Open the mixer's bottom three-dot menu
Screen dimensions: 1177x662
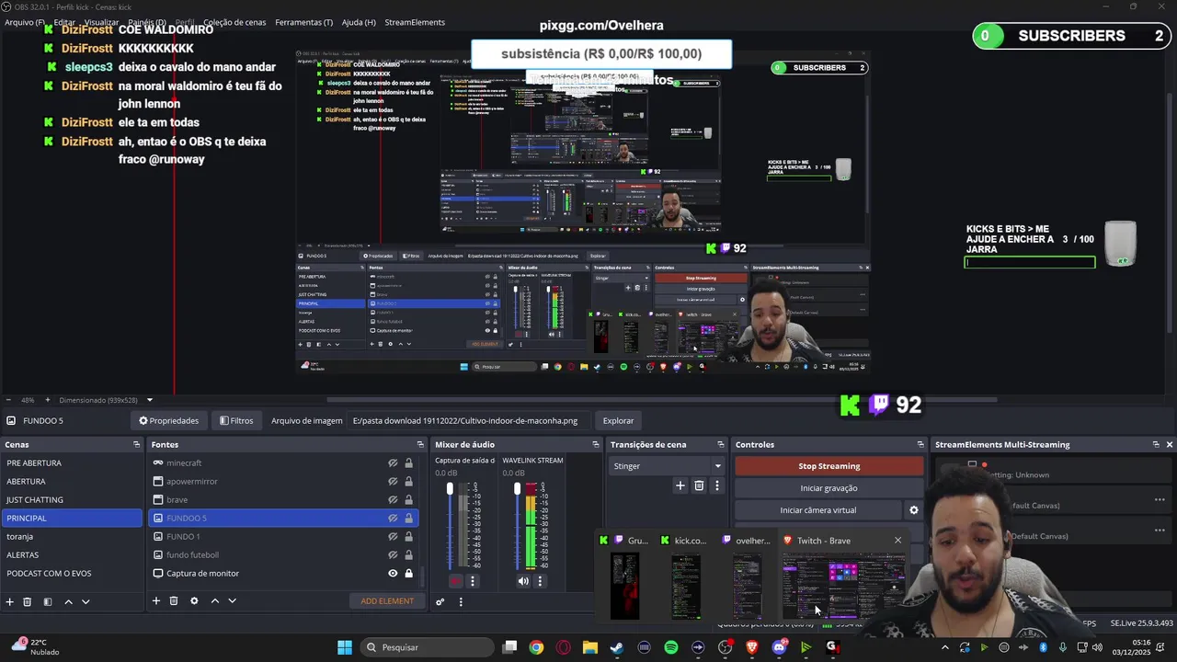coord(461,602)
